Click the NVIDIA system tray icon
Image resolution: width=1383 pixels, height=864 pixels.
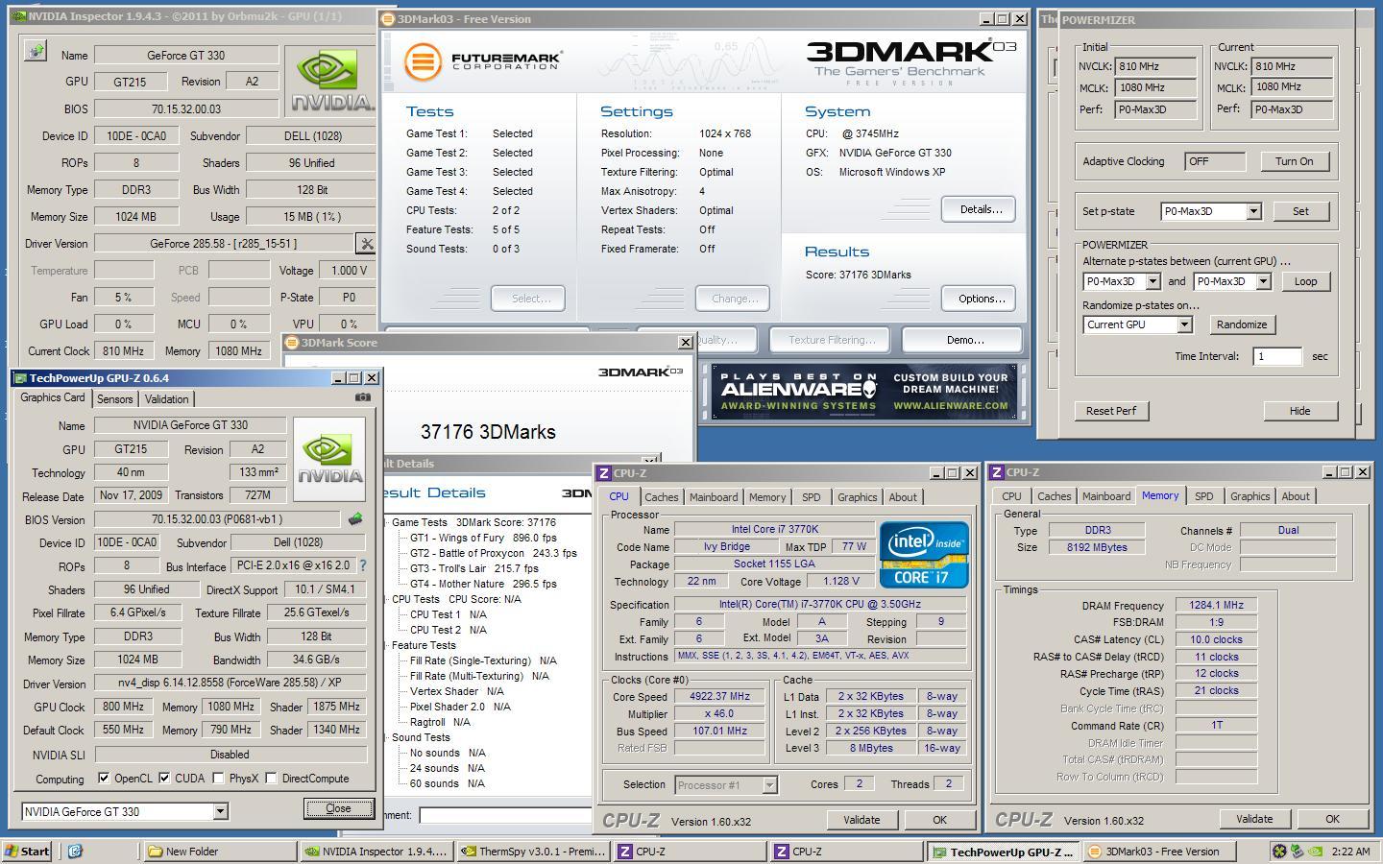(1315, 851)
